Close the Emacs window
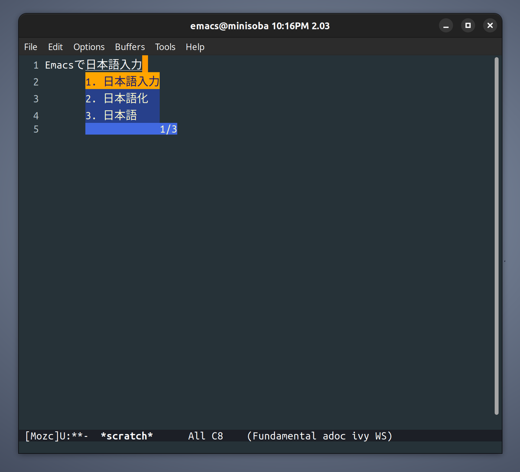 pyautogui.click(x=490, y=26)
